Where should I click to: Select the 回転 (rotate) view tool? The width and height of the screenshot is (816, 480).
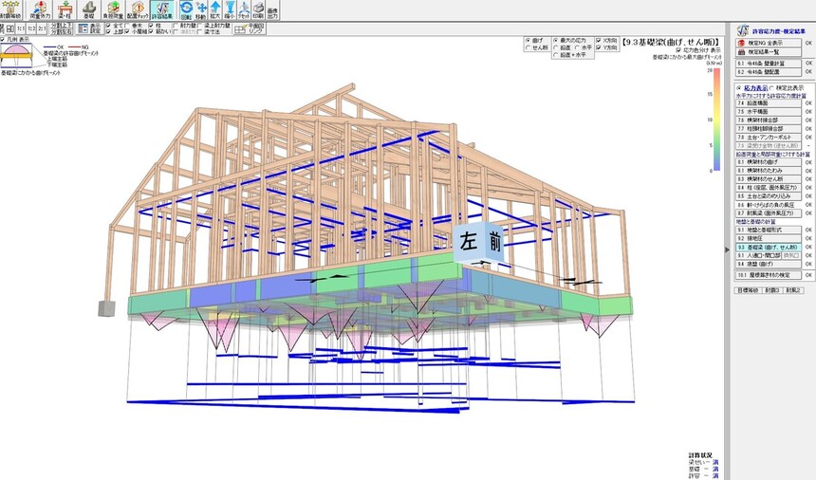(186, 9)
